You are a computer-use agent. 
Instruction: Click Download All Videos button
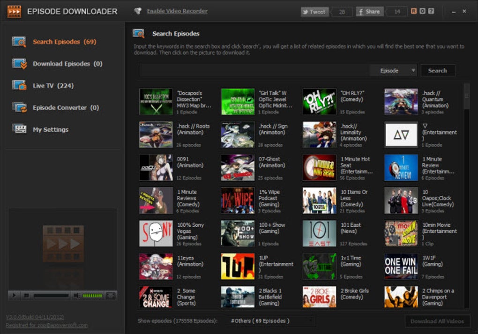coord(437,321)
